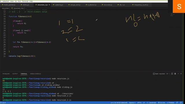Viewport: 185px width, 104px height.
Task: Switch to the PROBLEMS panel tab
Action: coord(6,74)
